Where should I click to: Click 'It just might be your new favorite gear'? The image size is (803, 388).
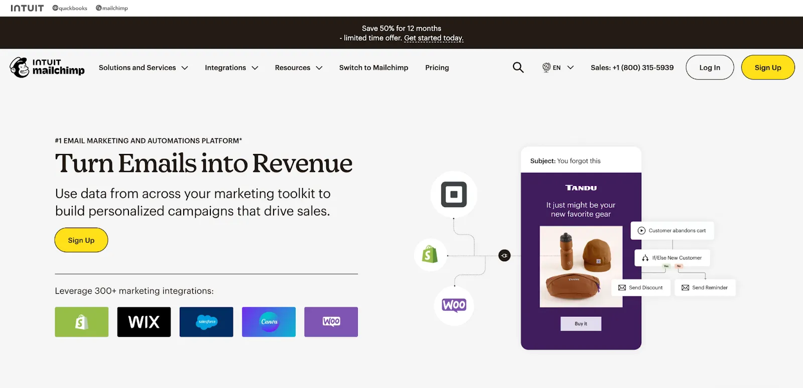click(x=581, y=210)
